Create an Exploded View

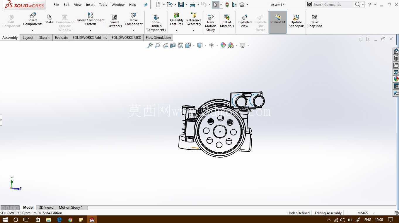pos(245,21)
